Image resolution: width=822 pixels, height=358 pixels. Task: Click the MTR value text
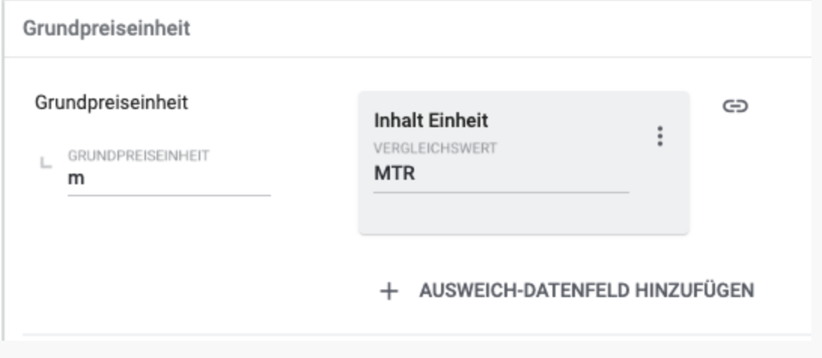pyautogui.click(x=395, y=174)
